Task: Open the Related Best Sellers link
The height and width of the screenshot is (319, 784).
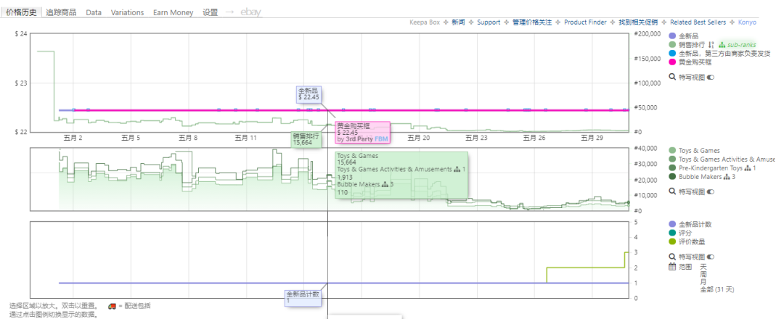Action: tap(698, 22)
